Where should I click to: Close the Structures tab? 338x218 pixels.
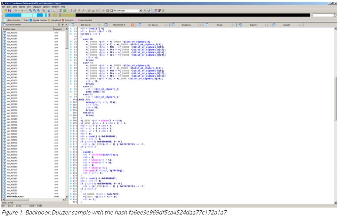(x=199, y=25)
